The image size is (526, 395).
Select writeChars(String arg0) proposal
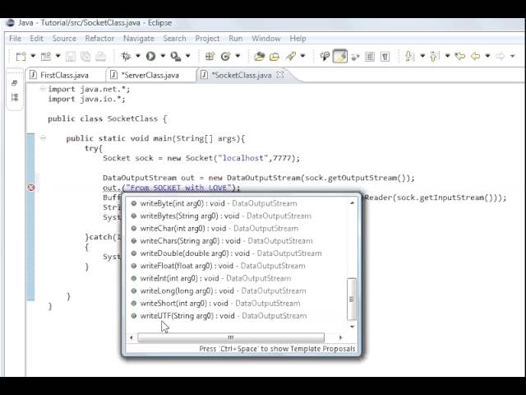[x=237, y=241]
